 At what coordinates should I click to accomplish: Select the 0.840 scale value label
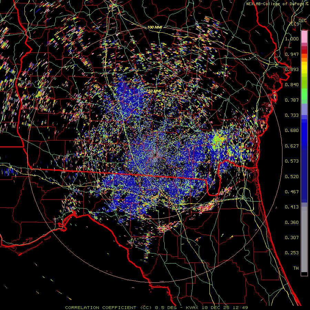pyautogui.click(x=292, y=85)
